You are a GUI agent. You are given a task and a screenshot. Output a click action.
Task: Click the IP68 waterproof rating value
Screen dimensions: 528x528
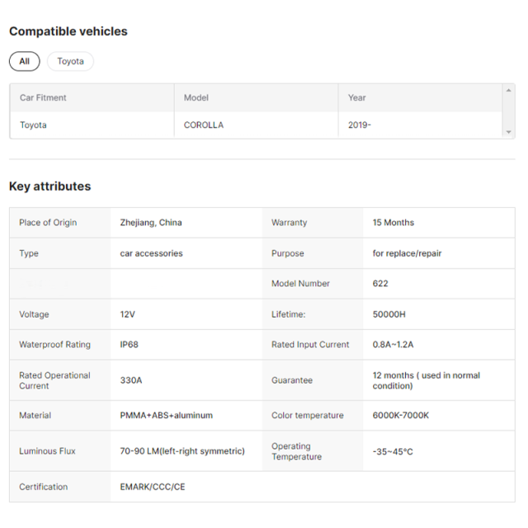pos(130,345)
